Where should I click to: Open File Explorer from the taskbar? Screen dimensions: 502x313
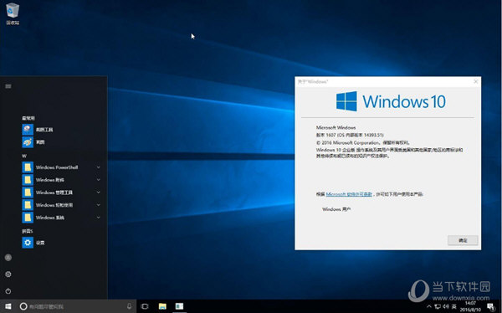[162, 306]
